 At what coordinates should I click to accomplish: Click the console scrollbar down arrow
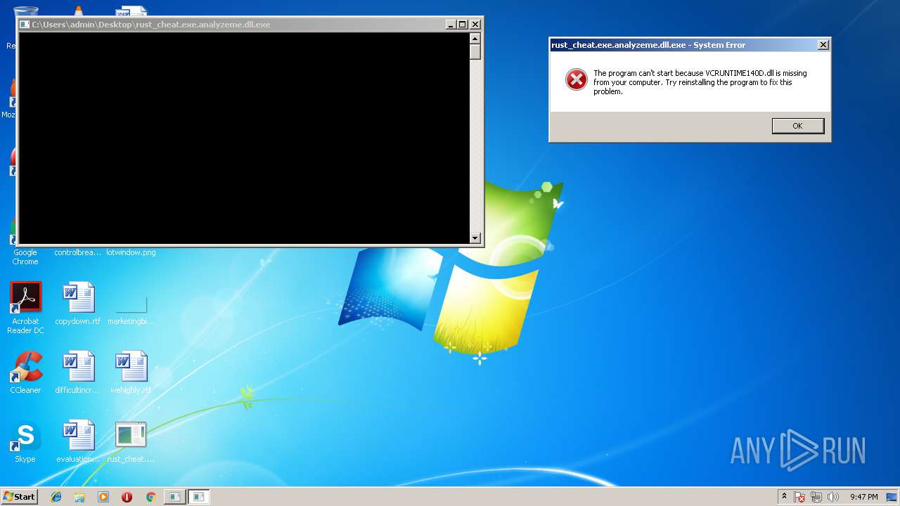point(475,238)
